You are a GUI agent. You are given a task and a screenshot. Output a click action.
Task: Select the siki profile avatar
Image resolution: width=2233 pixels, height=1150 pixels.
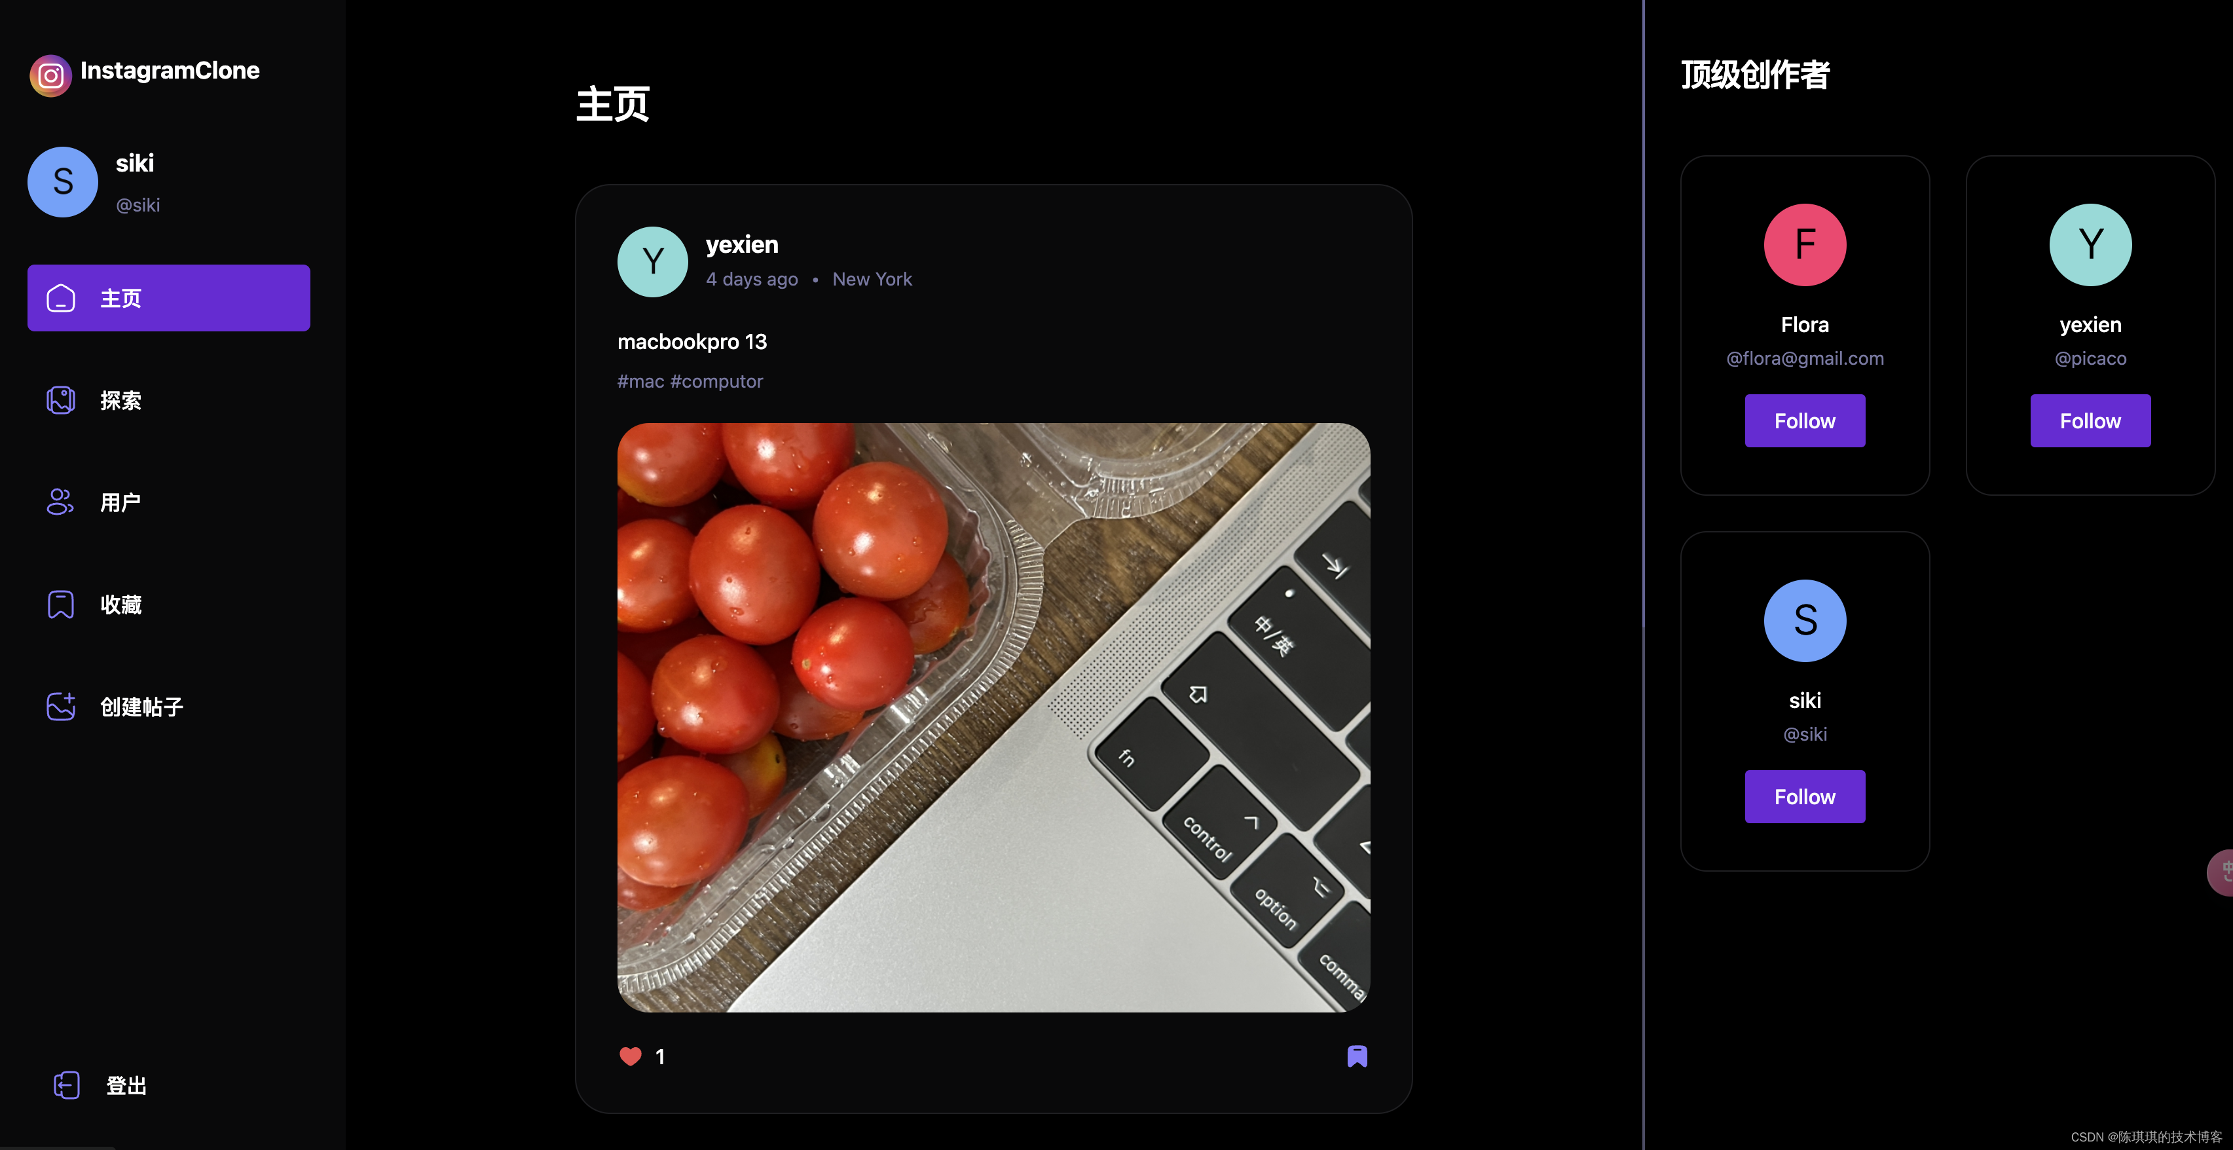pos(63,180)
